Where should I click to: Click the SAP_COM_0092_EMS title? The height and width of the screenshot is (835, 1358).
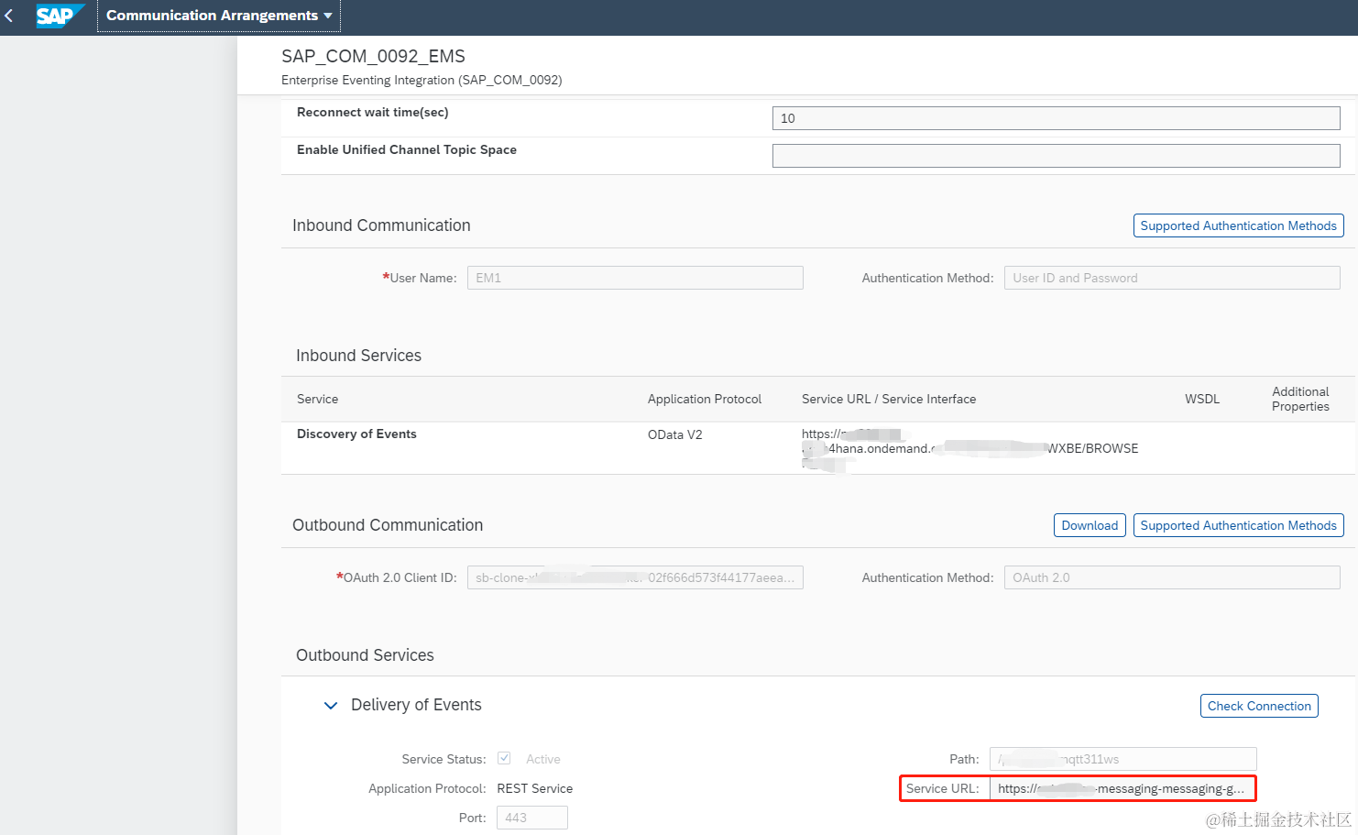click(373, 56)
